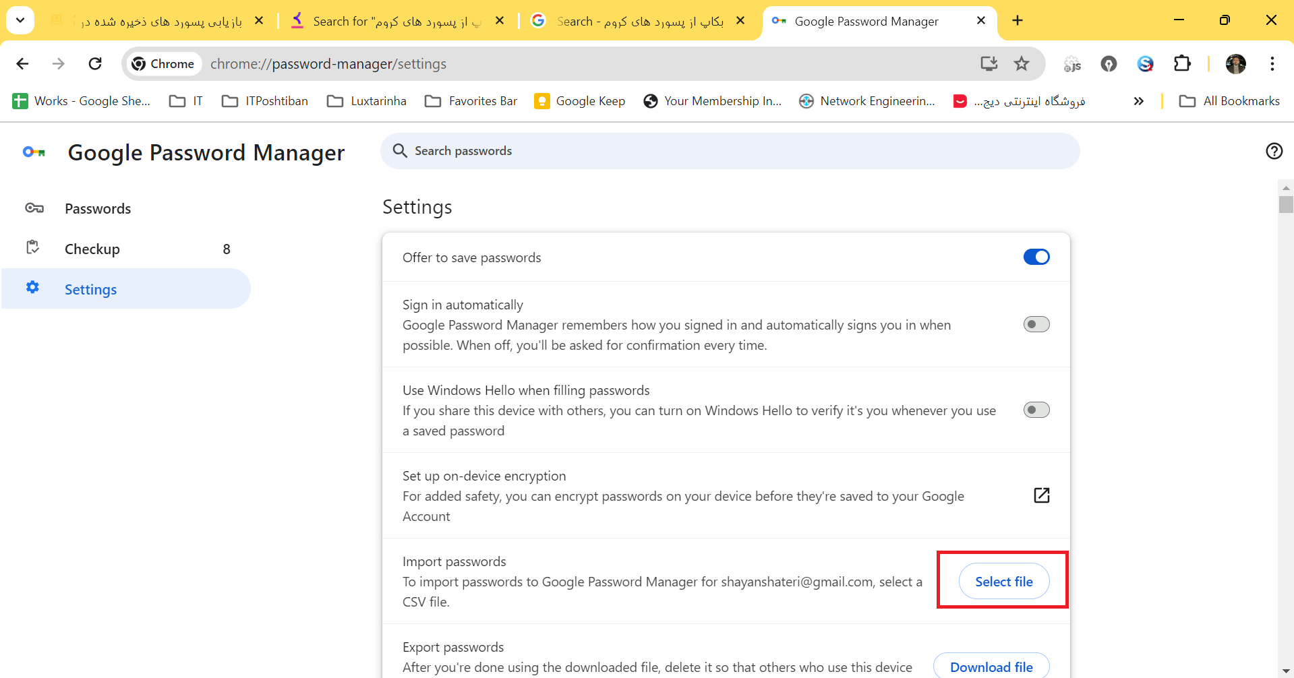Image resolution: width=1294 pixels, height=678 pixels.
Task: Switch to the Google Search tab
Action: (x=638, y=22)
